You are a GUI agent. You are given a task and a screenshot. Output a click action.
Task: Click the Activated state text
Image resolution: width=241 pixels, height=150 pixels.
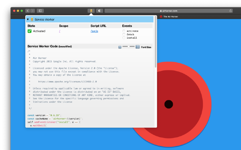[39, 31]
